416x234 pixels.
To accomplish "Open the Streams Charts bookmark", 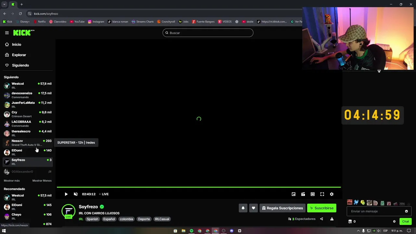I will tap(143, 22).
